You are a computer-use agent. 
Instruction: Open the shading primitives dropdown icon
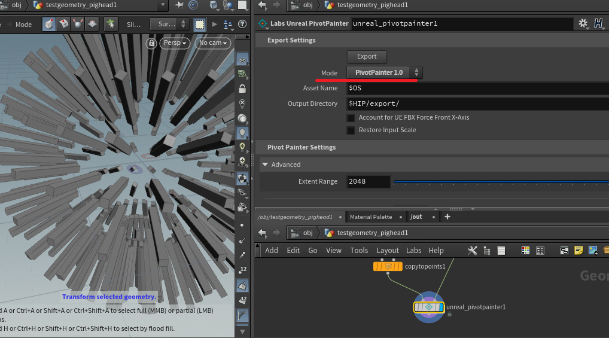[227, 5]
